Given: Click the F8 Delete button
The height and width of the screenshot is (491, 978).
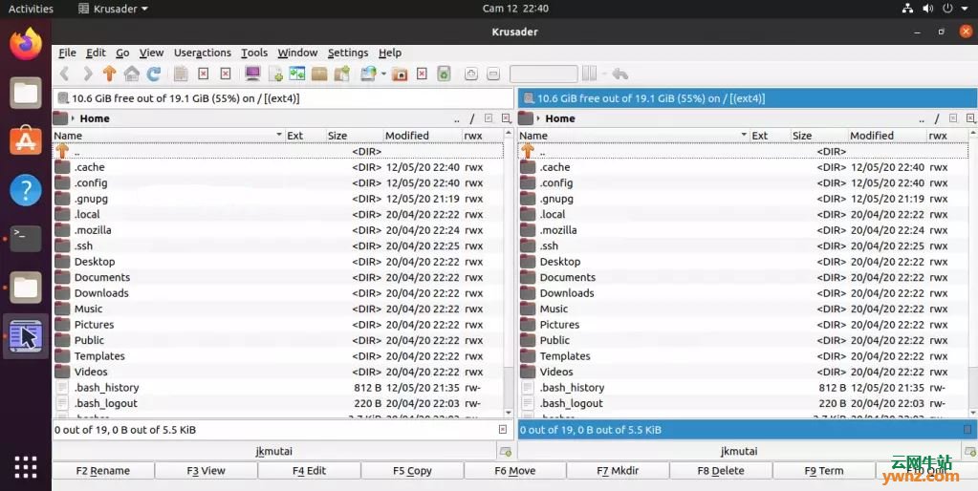Looking at the screenshot, I should coord(721,470).
